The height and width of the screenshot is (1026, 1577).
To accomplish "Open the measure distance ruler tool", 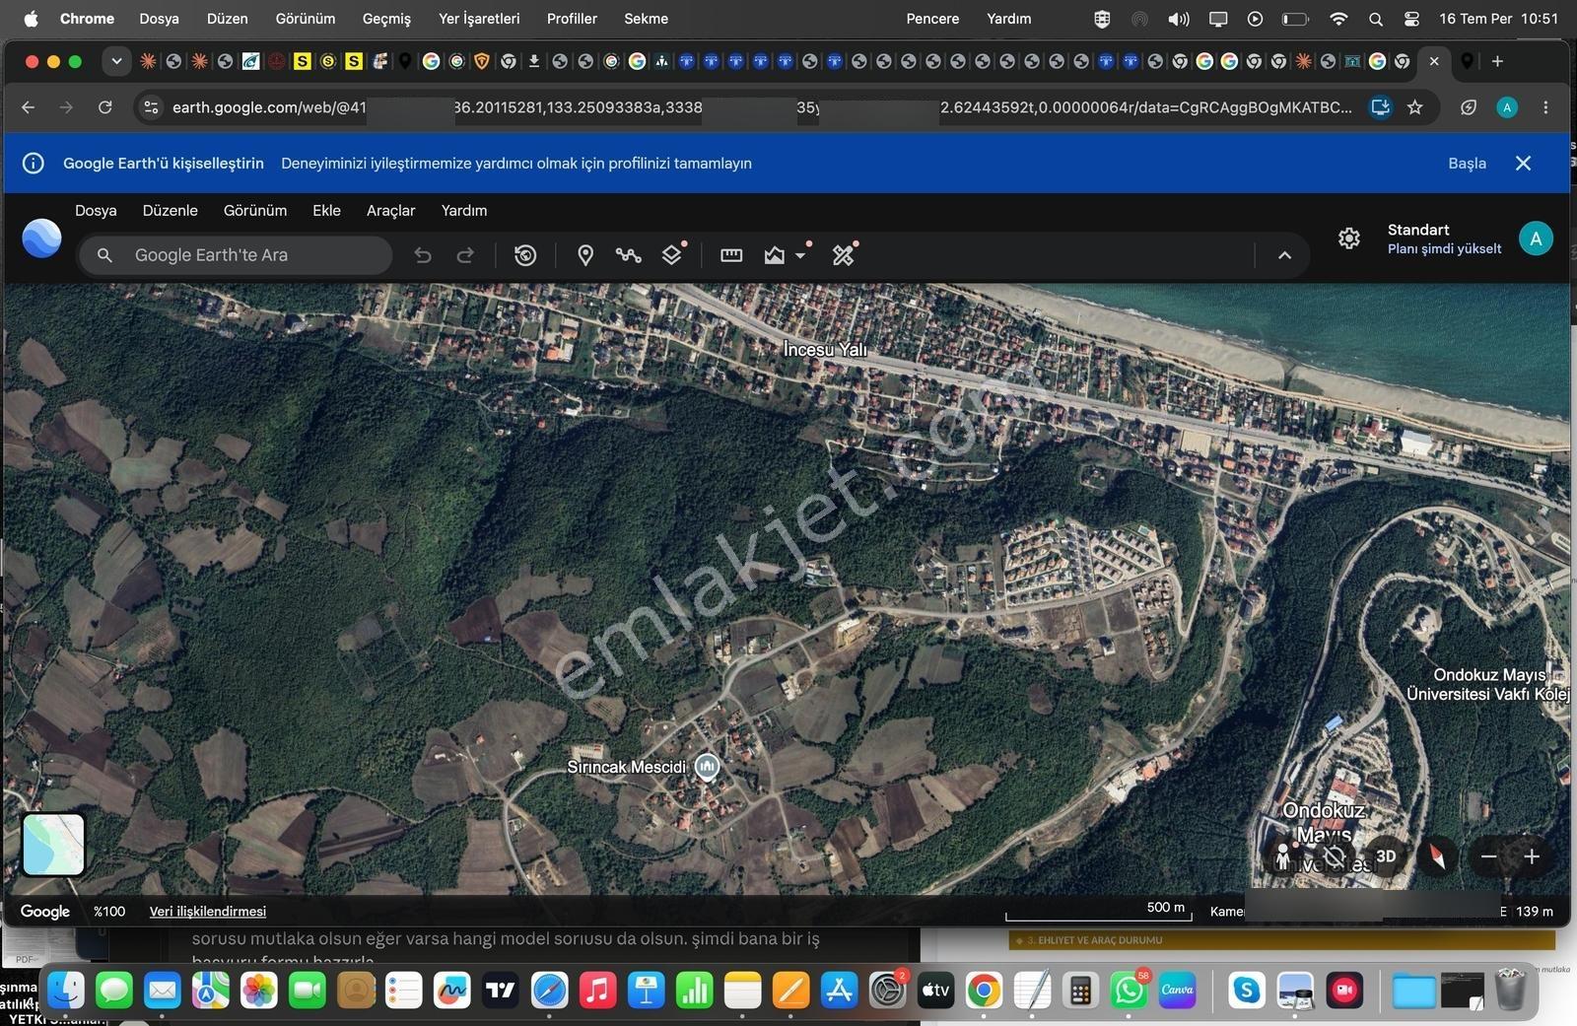I will (x=731, y=255).
